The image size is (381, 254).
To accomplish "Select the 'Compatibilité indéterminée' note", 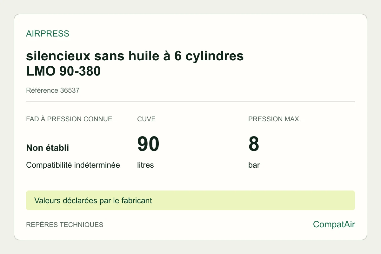I will click(73, 165).
